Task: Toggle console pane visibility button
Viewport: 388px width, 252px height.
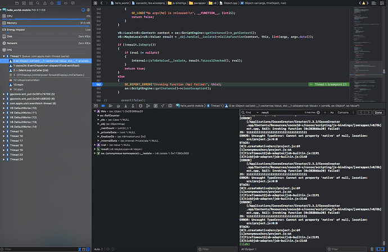Action: point(382,249)
